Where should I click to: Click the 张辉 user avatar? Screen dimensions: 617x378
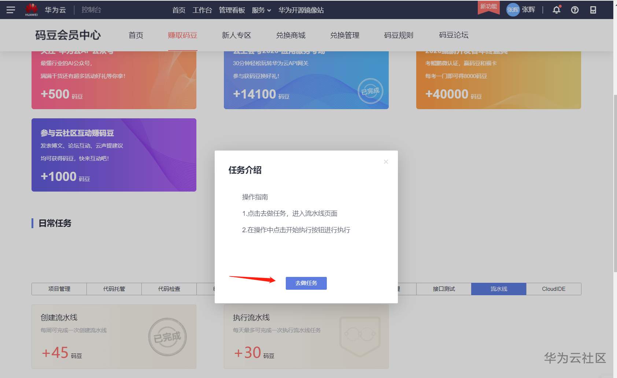[x=513, y=10]
